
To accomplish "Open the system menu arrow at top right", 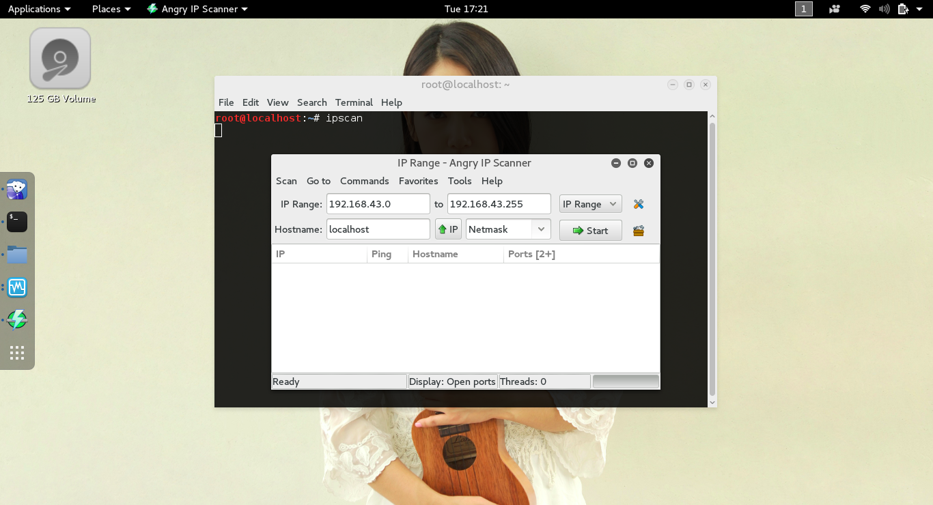I will [919, 10].
